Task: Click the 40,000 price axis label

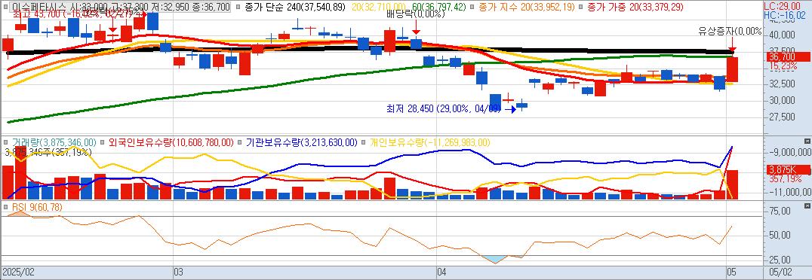Action: click(782, 35)
